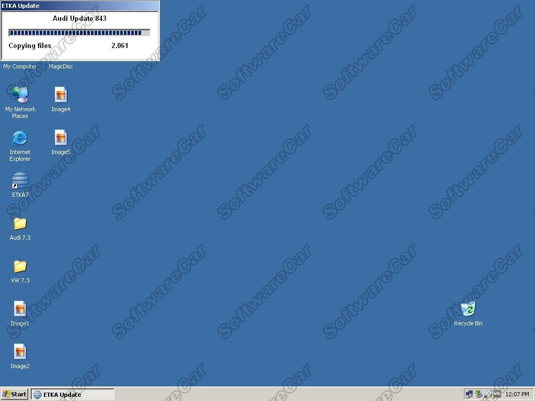
Task: Select the Image2 disc image file
Action: [x=20, y=356]
